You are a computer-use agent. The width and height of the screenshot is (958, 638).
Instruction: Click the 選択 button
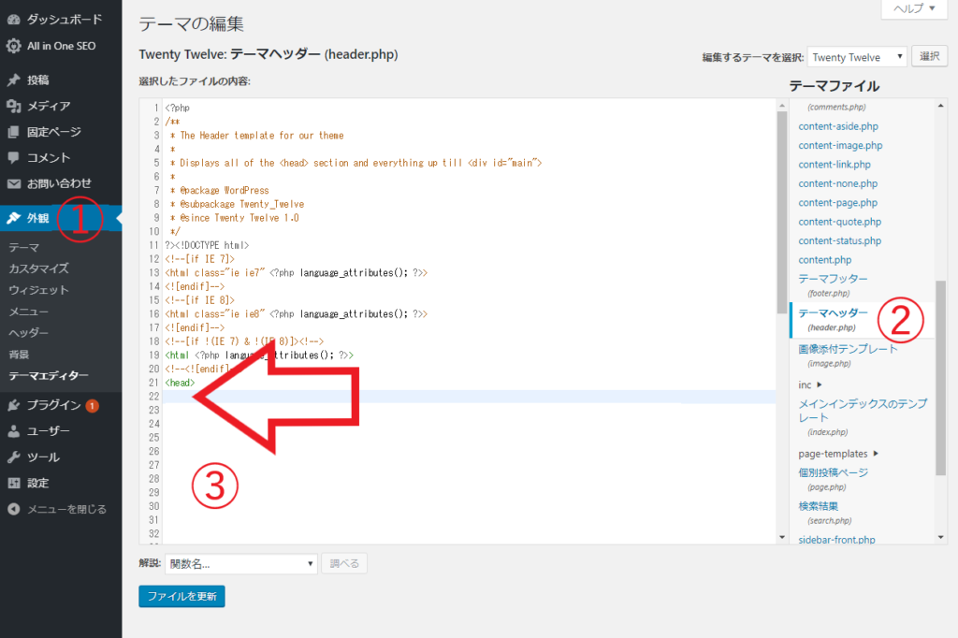[929, 56]
